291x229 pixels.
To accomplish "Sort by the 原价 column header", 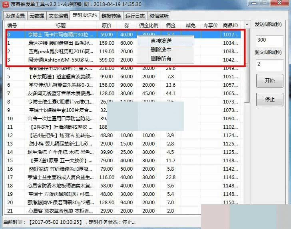I will [107, 25].
